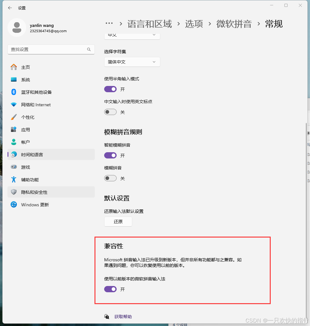The width and height of the screenshot is (310, 326).
Task: Click the Gaming controller icon
Action: [14, 167]
